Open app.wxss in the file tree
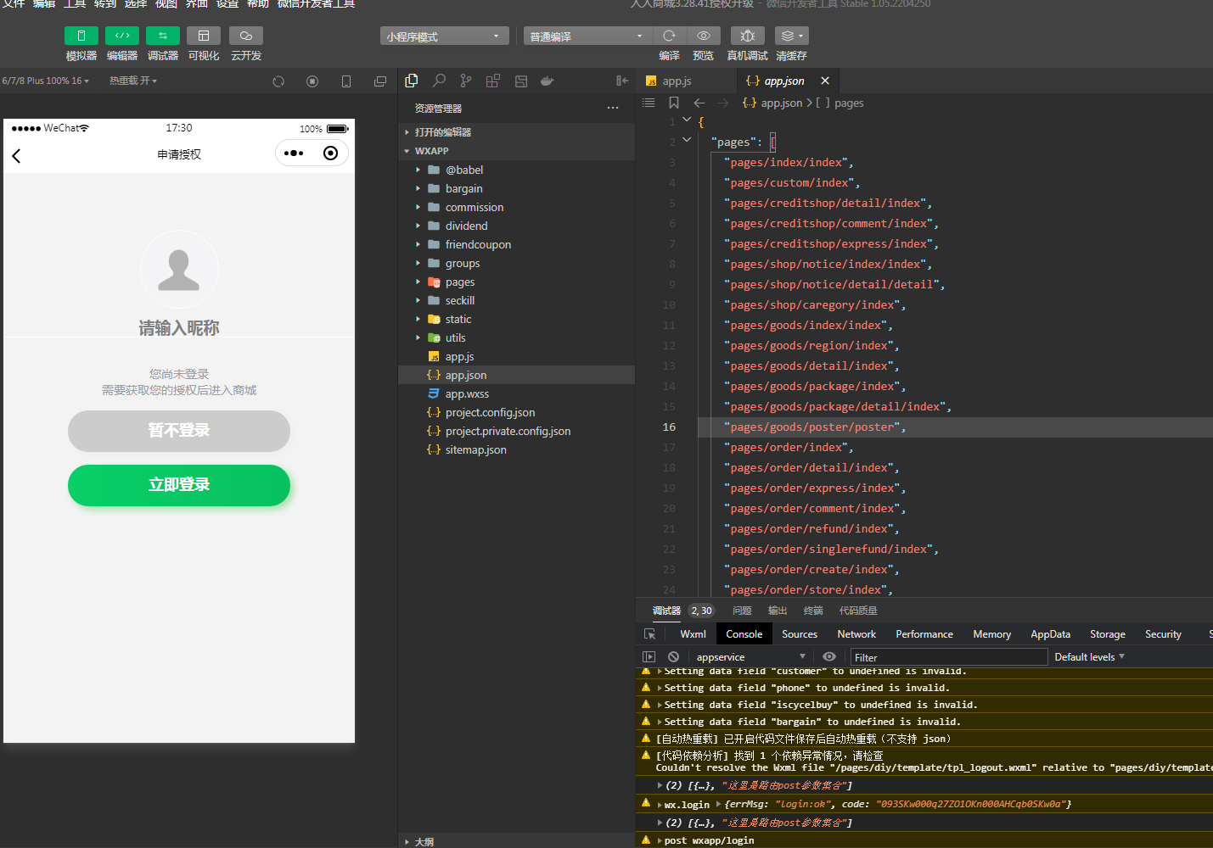 (x=516, y=393)
